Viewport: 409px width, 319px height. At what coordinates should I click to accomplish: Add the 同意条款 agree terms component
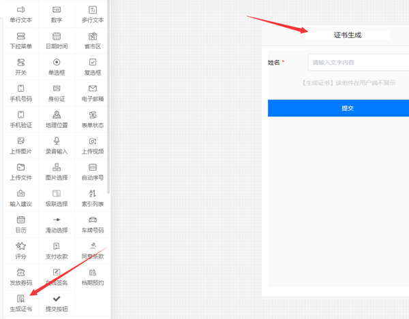93,251
